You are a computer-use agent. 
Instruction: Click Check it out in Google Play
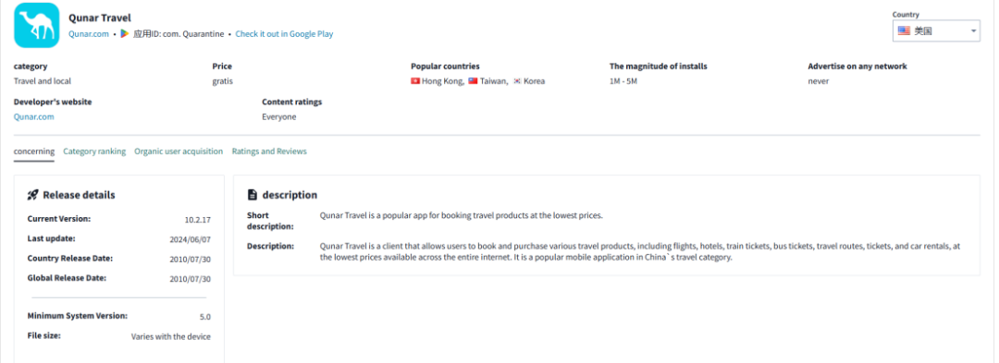pyautogui.click(x=284, y=34)
